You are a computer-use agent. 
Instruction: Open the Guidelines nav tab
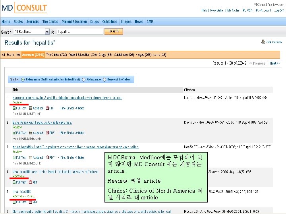pos(110,22)
